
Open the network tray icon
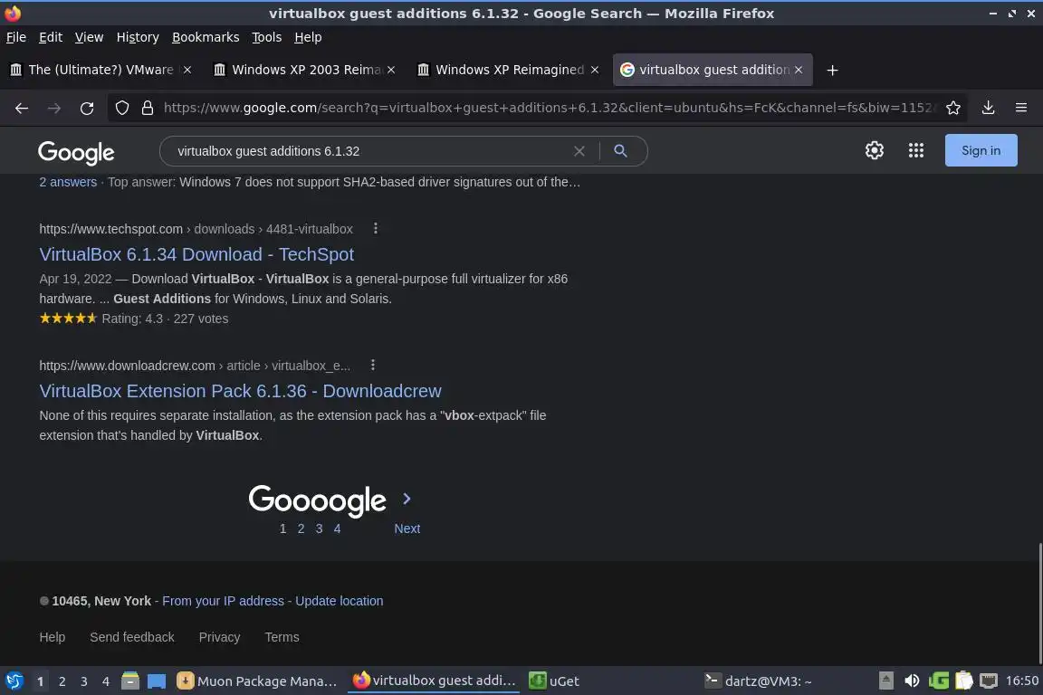989,681
